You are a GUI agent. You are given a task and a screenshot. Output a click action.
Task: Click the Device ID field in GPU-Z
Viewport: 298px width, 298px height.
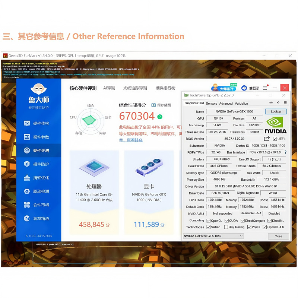[x=269, y=146]
